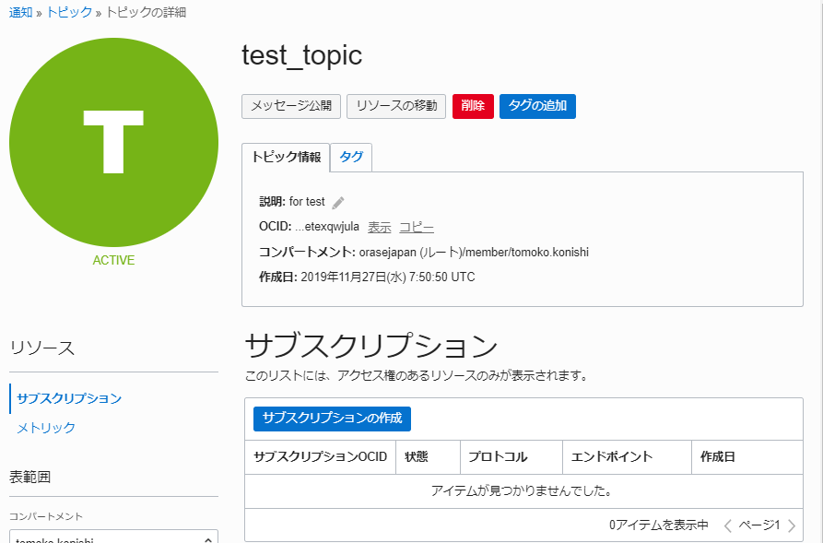Click the green T topic avatar
The image size is (823, 543).
pyautogui.click(x=113, y=142)
